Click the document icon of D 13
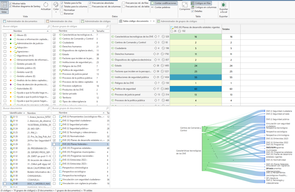The image size is (295, 192). [11, 117]
